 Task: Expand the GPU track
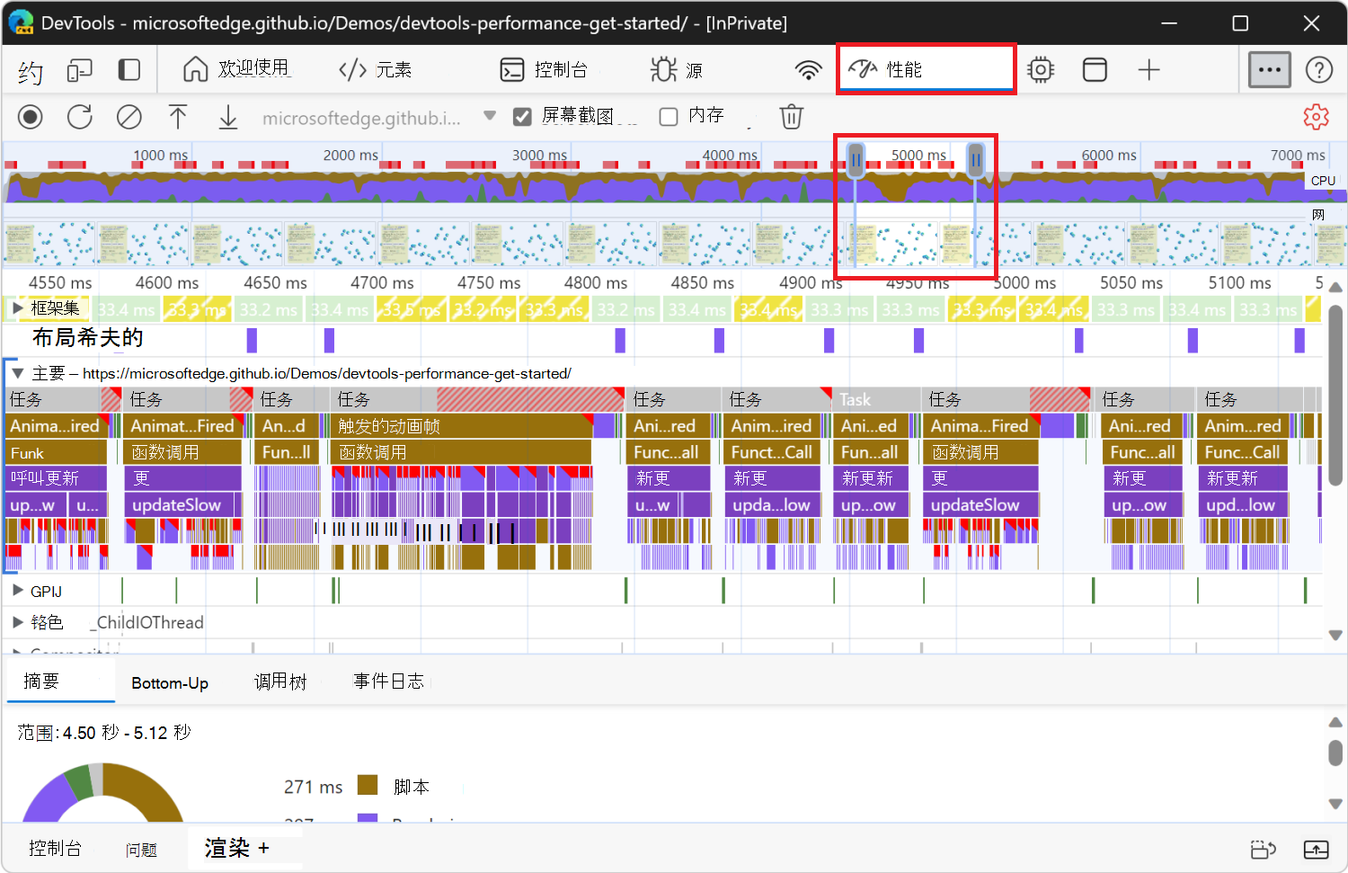17,591
